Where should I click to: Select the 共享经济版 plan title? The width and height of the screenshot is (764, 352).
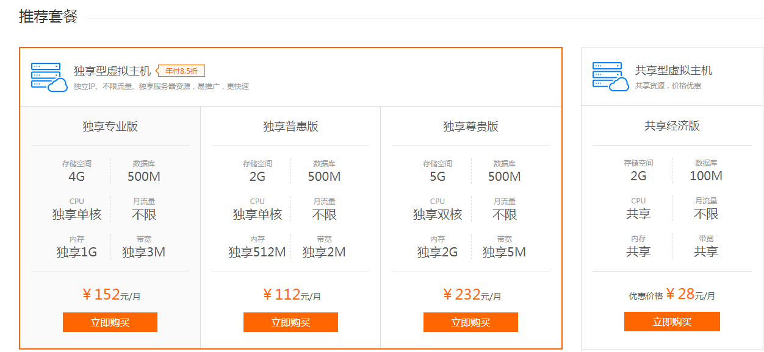point(672,126)
